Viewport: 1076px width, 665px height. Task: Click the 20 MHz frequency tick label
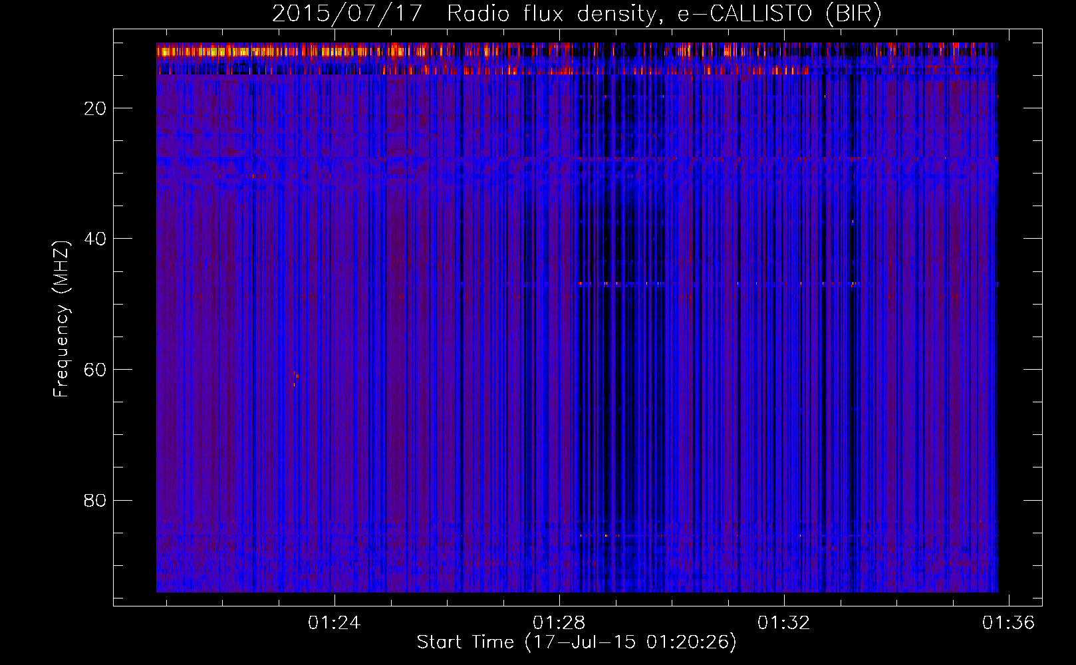[x=95, y=108]
